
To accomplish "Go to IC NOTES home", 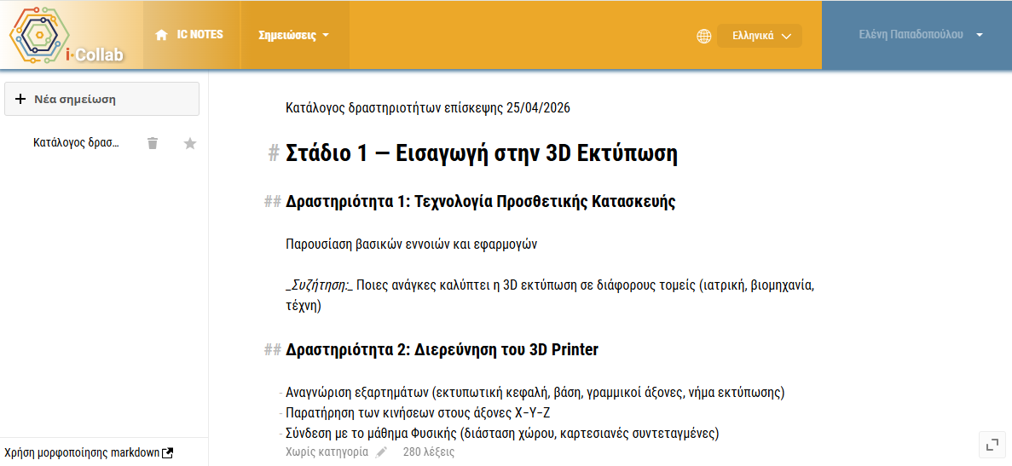I will pyautogui.click(x=189, y=35).
